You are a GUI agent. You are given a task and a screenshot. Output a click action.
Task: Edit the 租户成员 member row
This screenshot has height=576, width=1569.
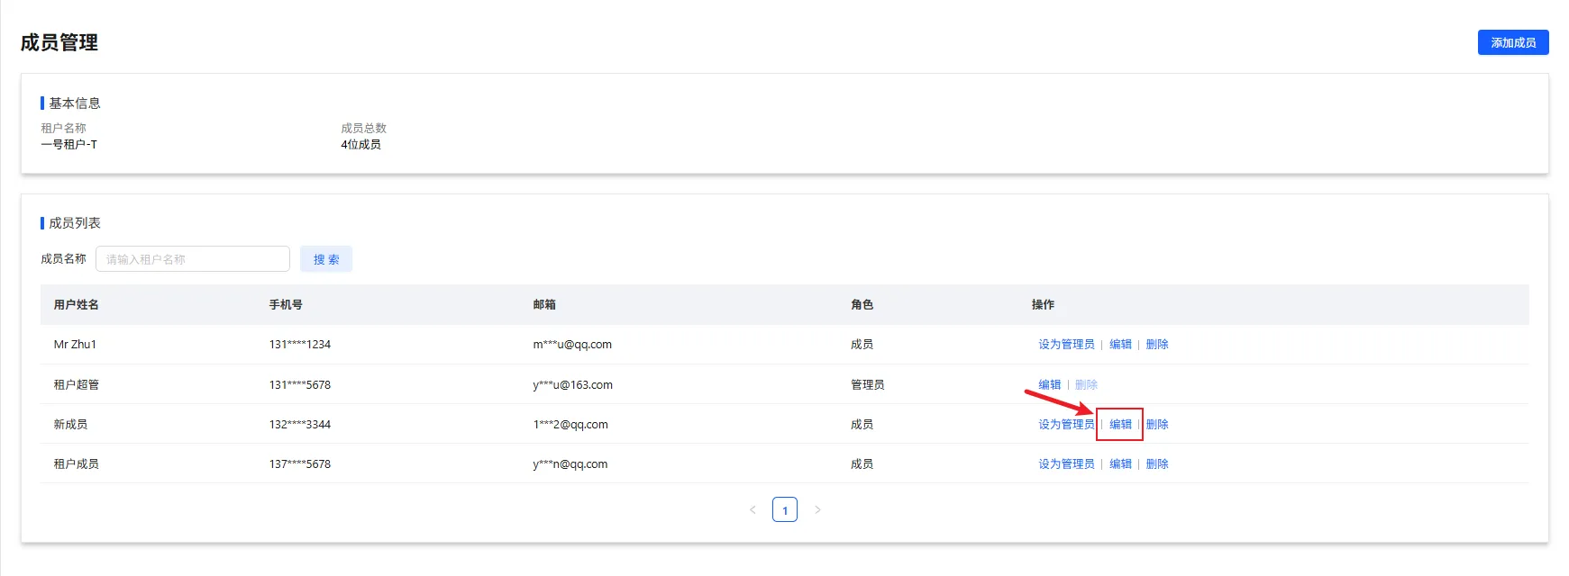[x=1120, y=464]
